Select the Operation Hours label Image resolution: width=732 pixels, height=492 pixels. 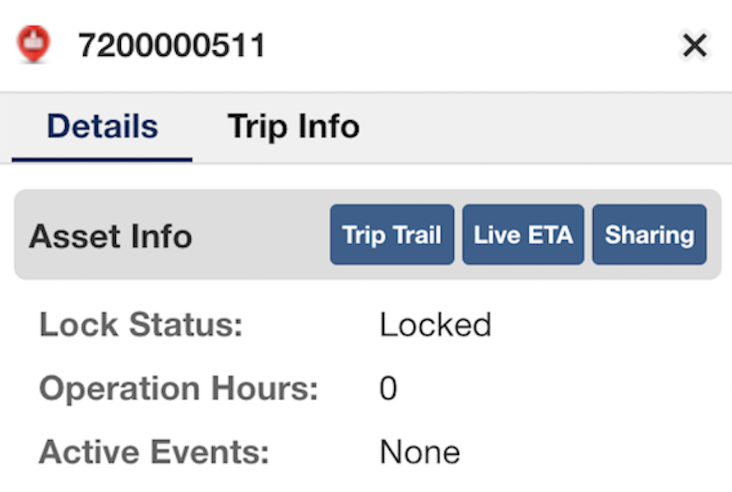(178, 388)
